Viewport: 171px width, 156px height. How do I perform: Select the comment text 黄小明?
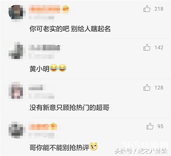[x=39, y=69]
